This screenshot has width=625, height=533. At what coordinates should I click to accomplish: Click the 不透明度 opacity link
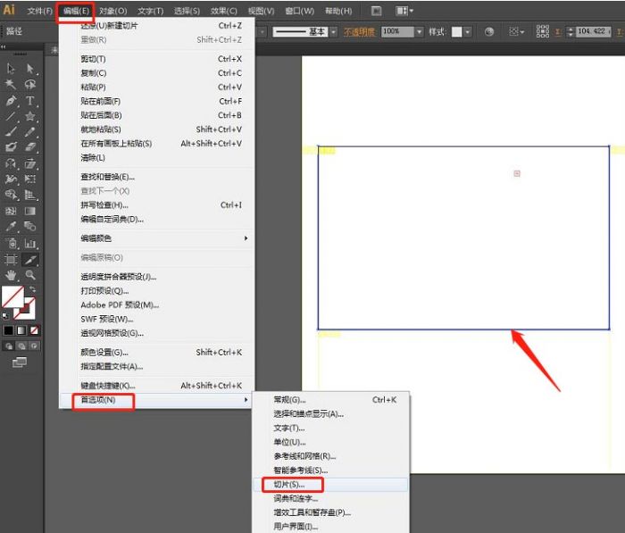359,32
